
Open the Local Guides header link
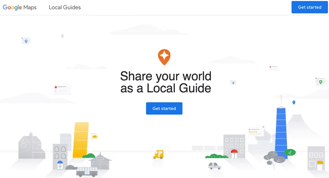tap(65, 7)
